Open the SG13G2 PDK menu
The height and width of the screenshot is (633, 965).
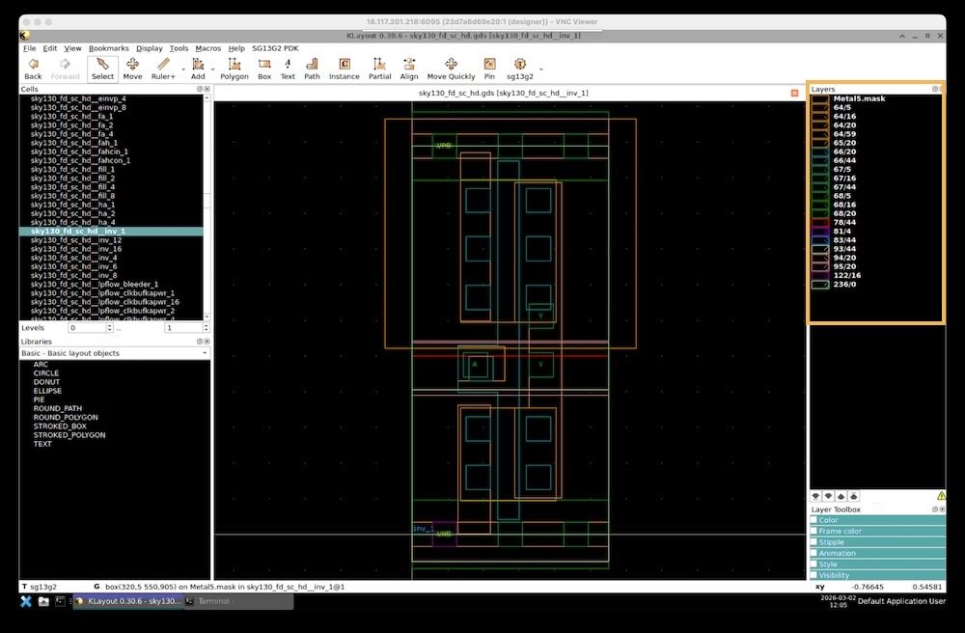tap(274, 47)
